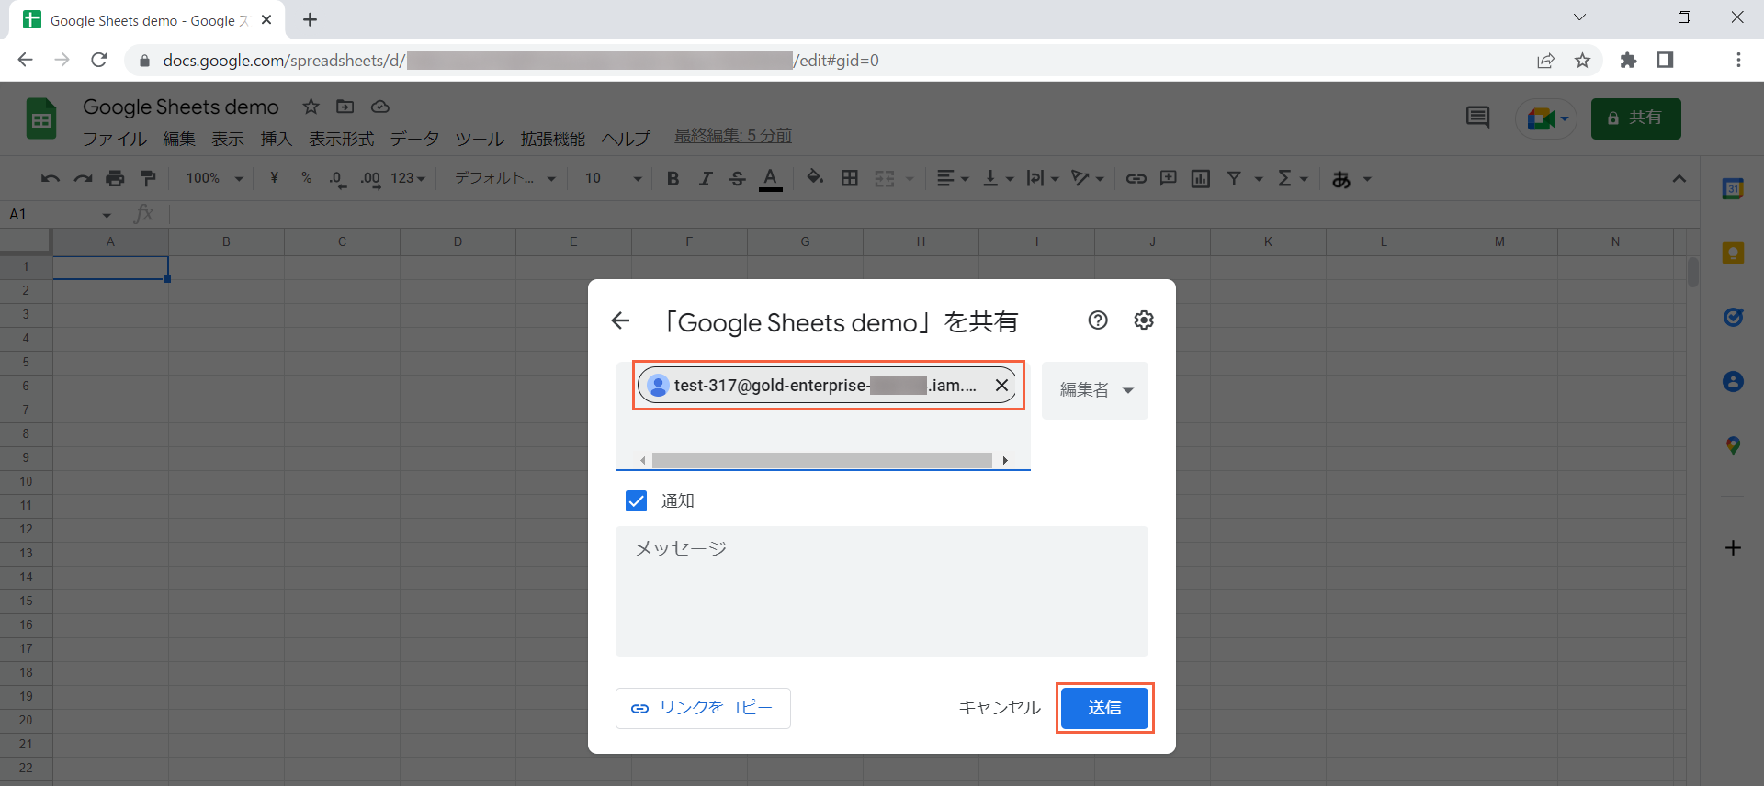1764x786 pixels.
Task: Insert chart icon in toolbar
Action: click(x=1200, y=178)
